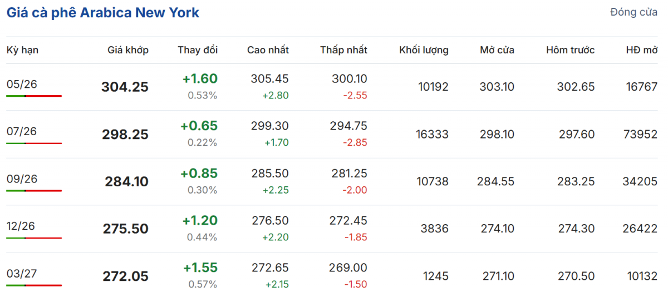Click the price range bar under 05/26
668x297 pixels.
[34, 96]
